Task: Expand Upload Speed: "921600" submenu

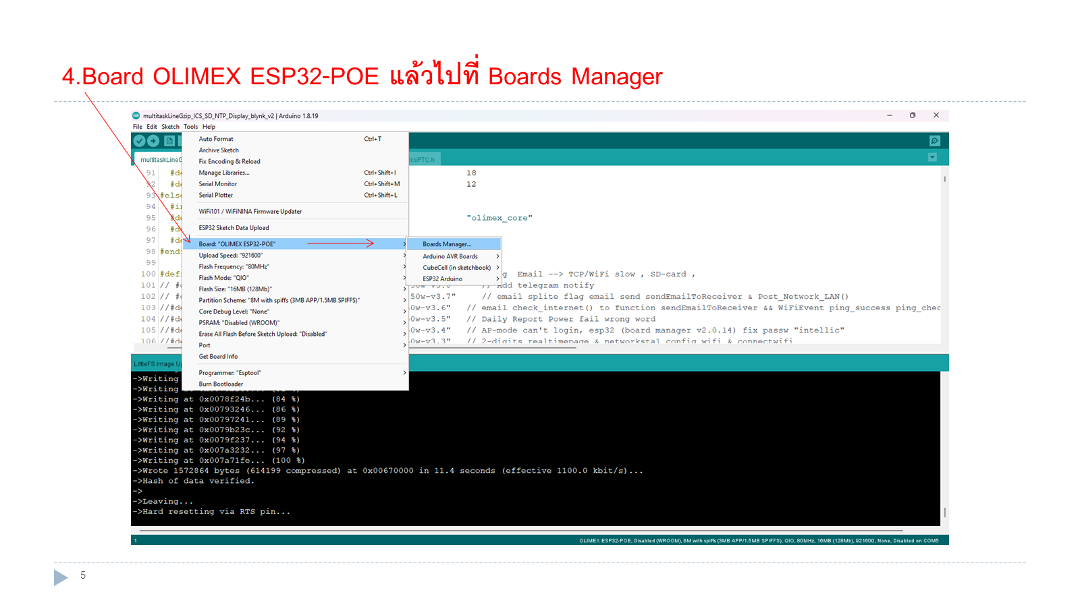Action: (x=296, y=256)
